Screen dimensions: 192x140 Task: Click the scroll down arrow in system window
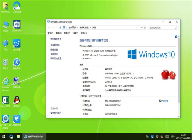click(179, 116)
